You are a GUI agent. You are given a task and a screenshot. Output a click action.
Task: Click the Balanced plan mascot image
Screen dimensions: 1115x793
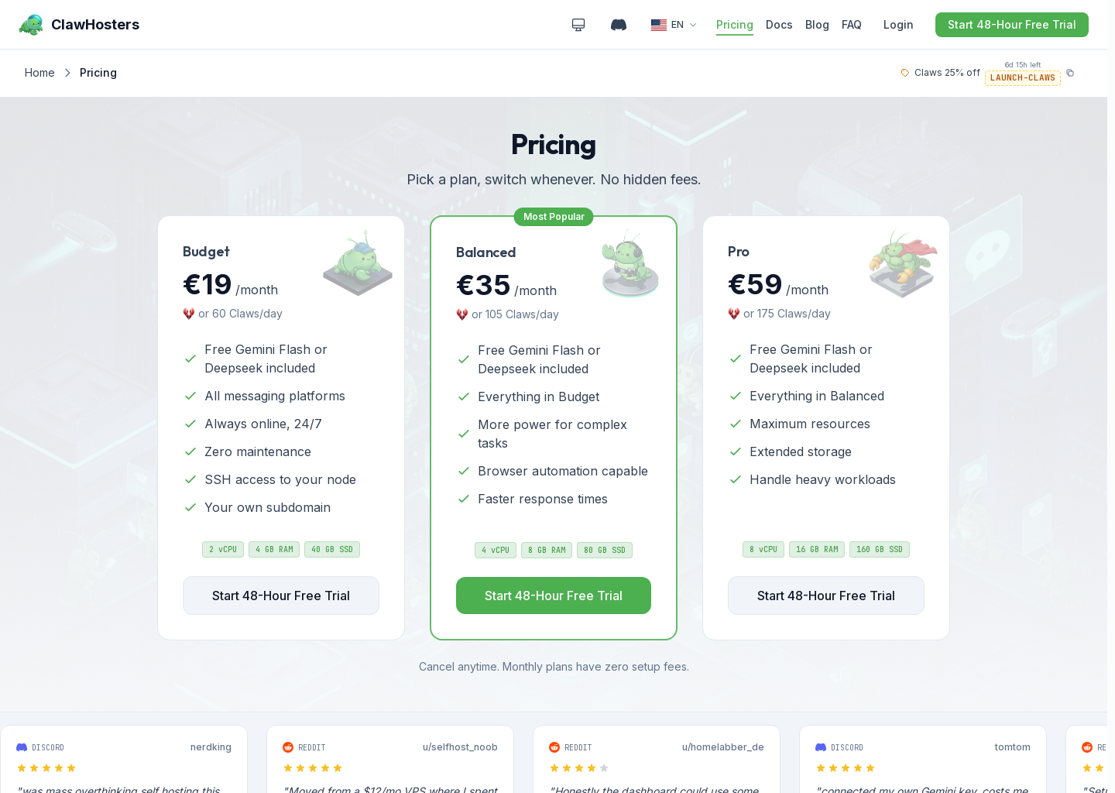pyautogui.click(x=630, y=263)
